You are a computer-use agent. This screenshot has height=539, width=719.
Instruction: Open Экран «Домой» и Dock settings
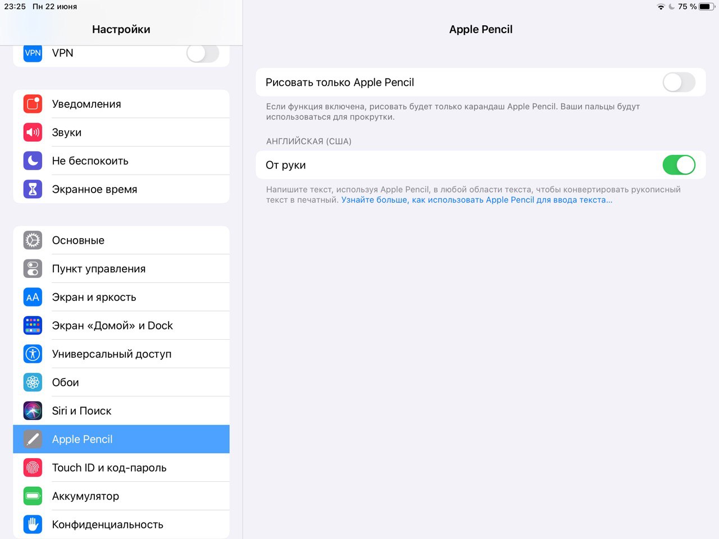click(121, 326)
